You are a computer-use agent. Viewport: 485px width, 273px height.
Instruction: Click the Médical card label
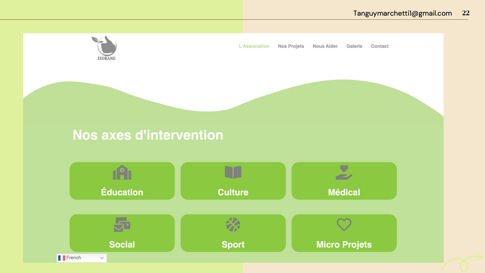(344, 192)
